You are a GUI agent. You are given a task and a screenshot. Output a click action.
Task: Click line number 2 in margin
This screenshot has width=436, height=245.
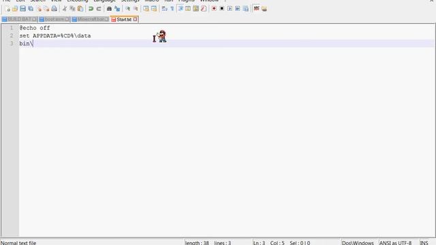[12, 36]
